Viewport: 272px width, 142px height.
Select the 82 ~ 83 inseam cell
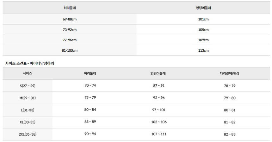point(230,134)
